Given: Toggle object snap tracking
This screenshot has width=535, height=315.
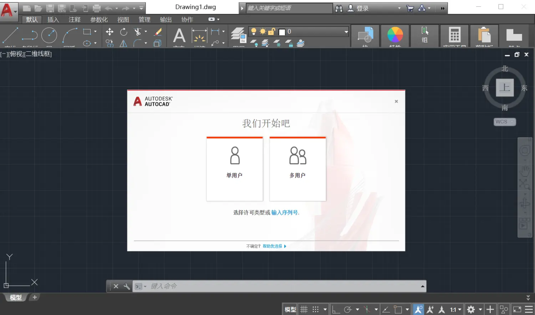Looking at the screenshot, I should click(x=386, y=309).
